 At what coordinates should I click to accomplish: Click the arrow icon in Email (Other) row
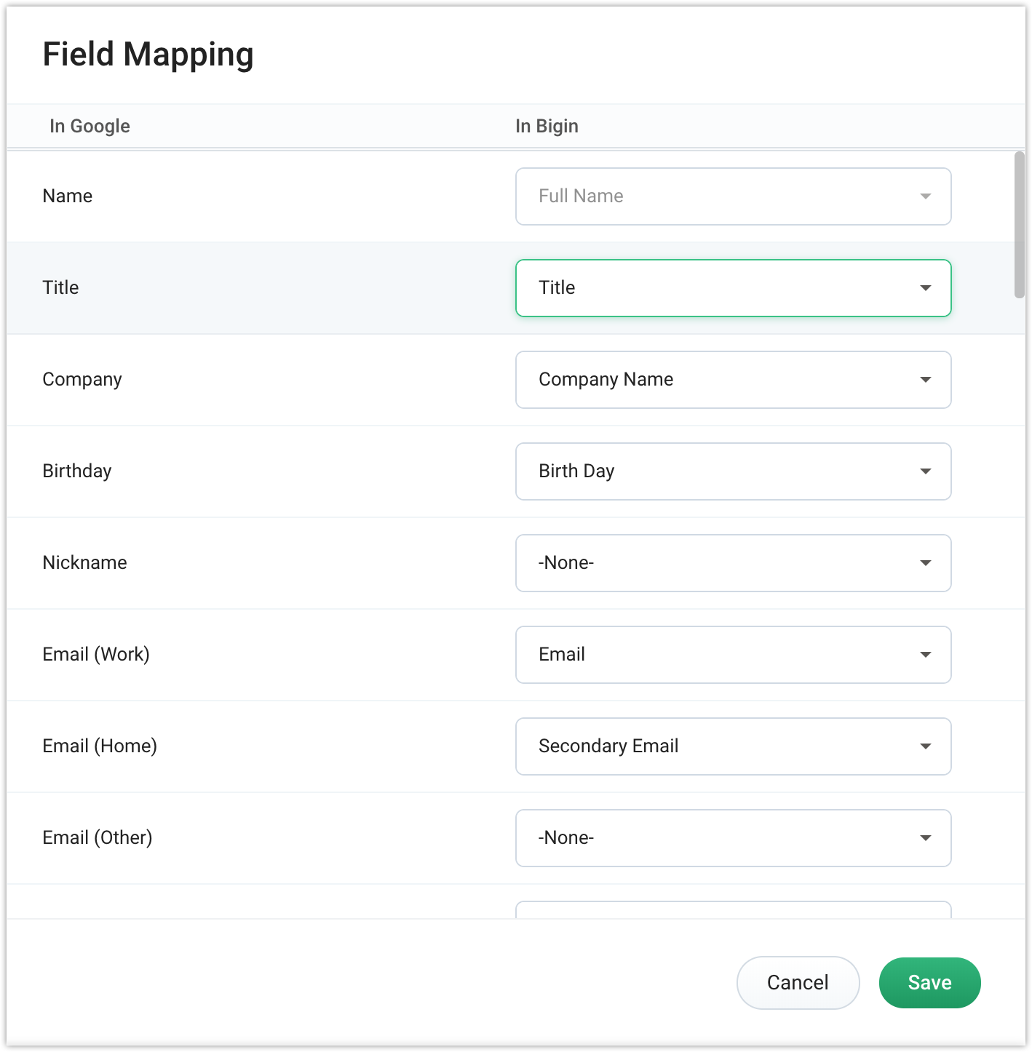point(926,838)
